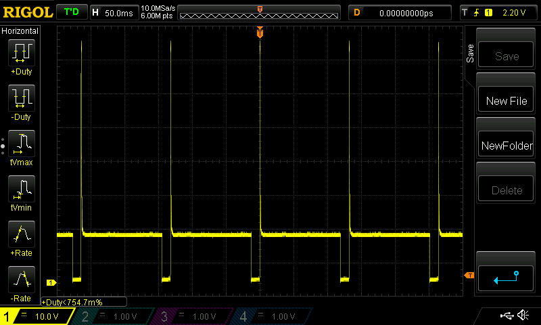Click the orange trigger position marker at top
Viewport: 541px width, 325px height.
click(x=260, y=32)
